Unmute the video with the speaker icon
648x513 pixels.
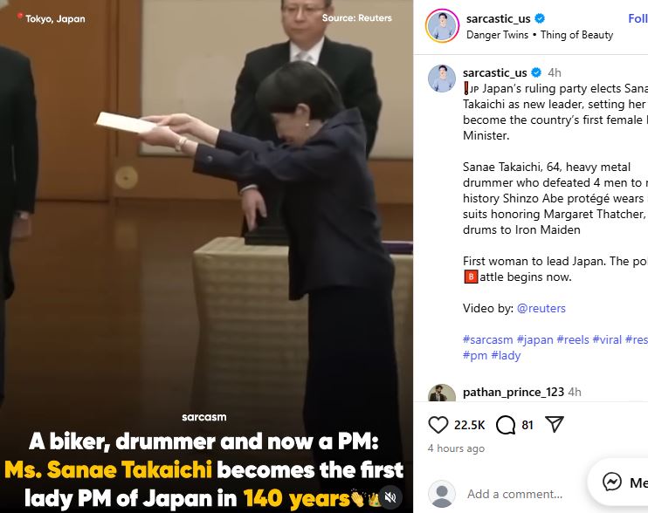390,497
